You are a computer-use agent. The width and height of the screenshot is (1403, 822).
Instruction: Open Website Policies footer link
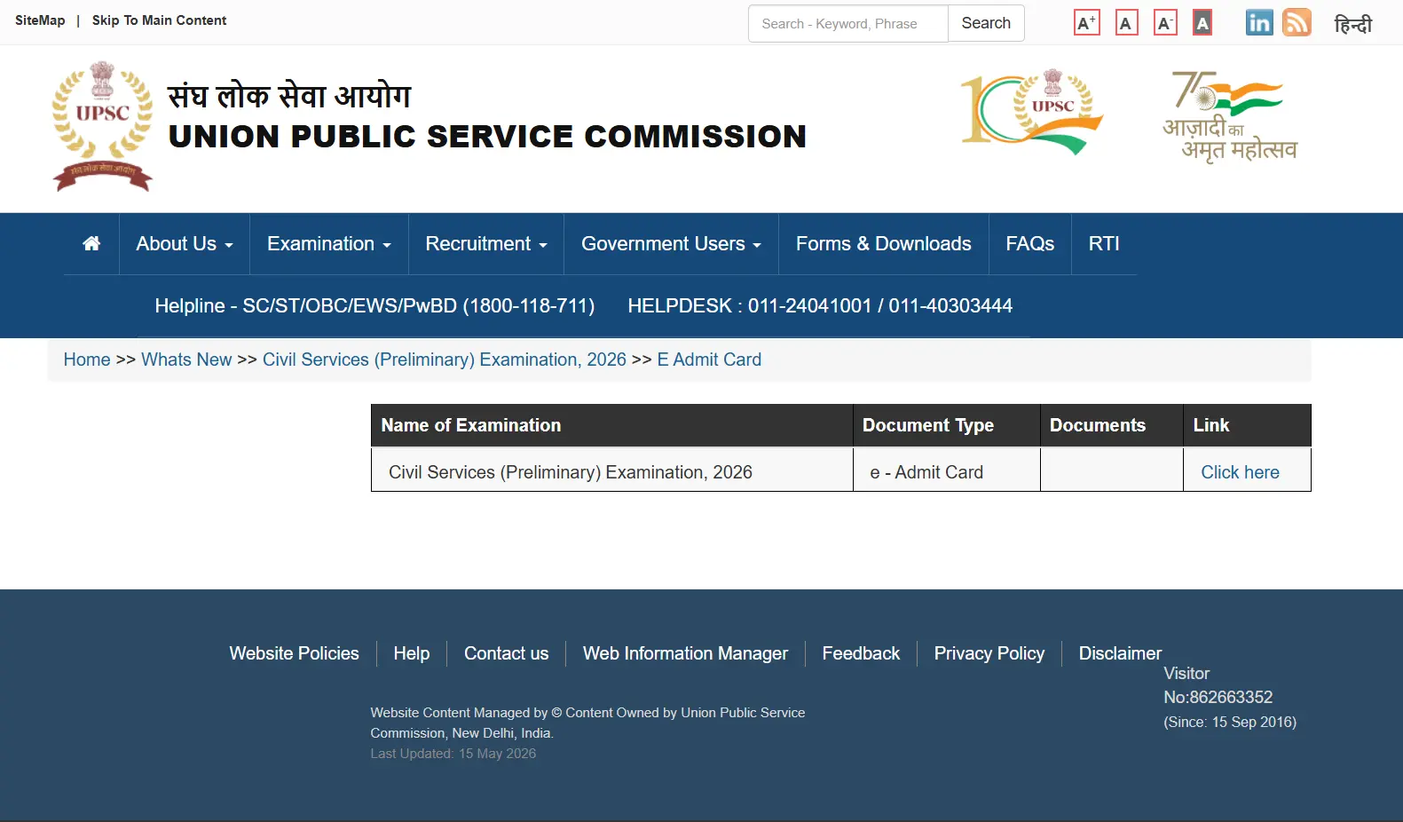coord(294,653)
